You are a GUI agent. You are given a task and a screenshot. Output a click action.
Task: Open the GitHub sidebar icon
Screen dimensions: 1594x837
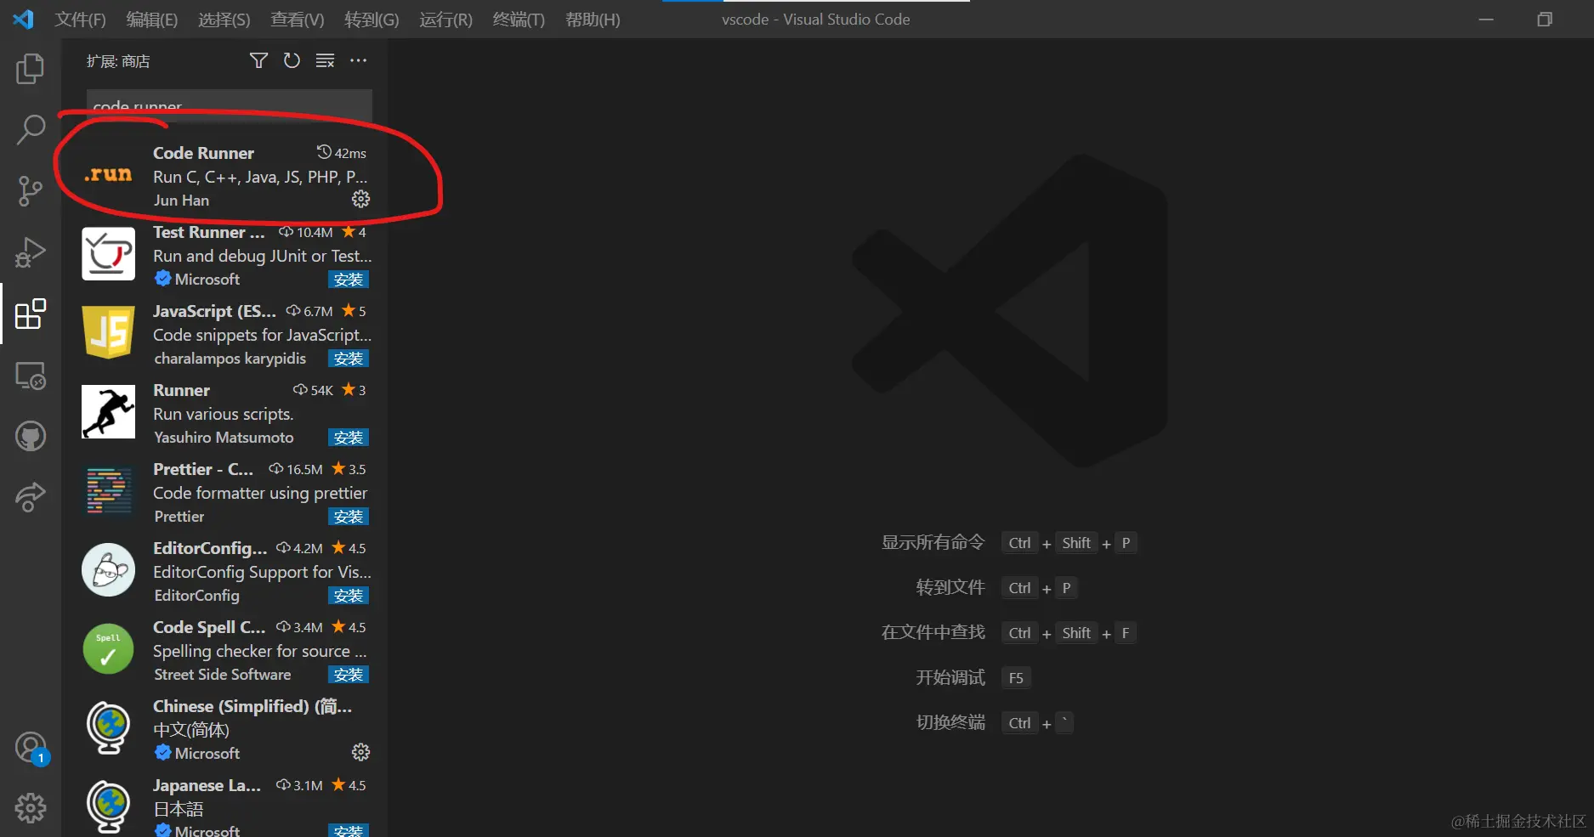tap(31, 436)
